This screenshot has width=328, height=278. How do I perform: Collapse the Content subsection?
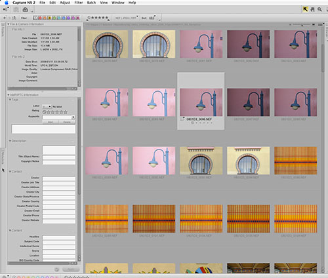(10, 230)
